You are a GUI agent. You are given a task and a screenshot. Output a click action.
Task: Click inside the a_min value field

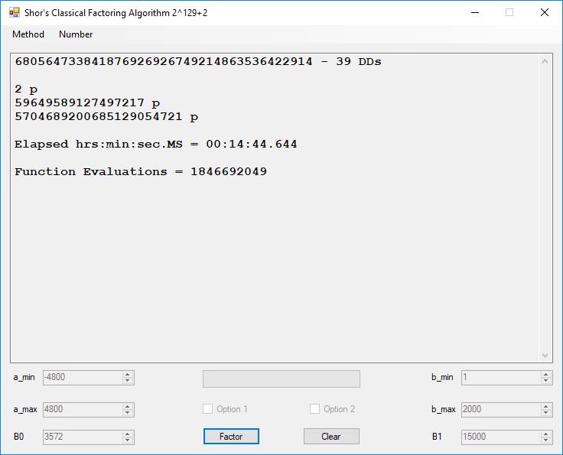[81, 378]
